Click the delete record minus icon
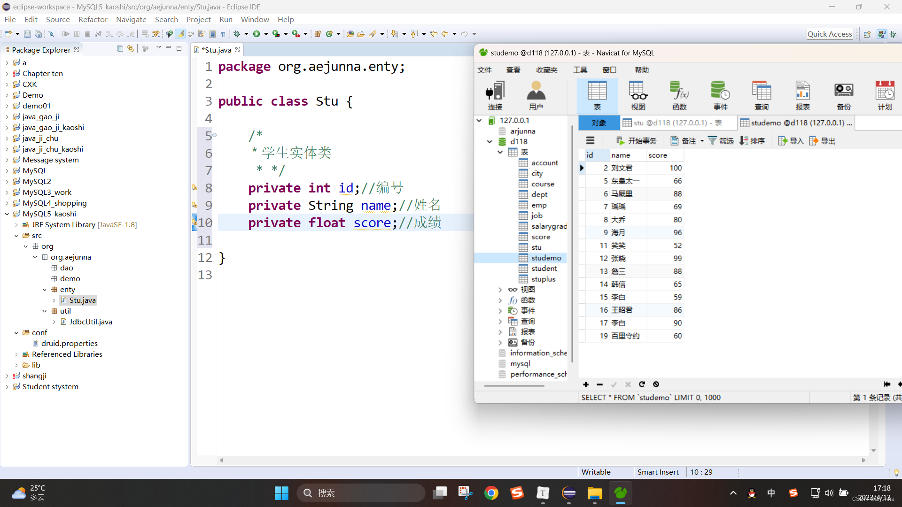 click(599, 384)
